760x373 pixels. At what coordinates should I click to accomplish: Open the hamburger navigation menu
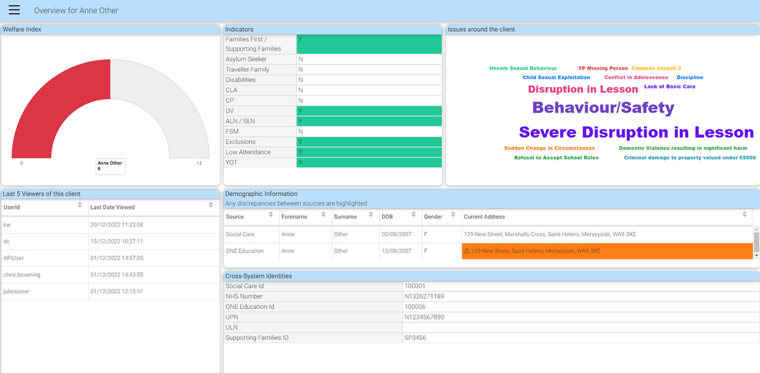click(14, 10)
